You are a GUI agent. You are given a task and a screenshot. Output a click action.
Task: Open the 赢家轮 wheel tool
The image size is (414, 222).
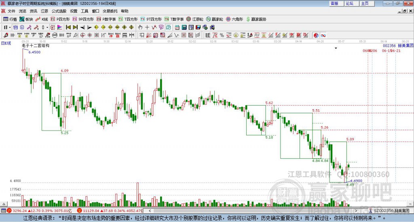(214, 19)
